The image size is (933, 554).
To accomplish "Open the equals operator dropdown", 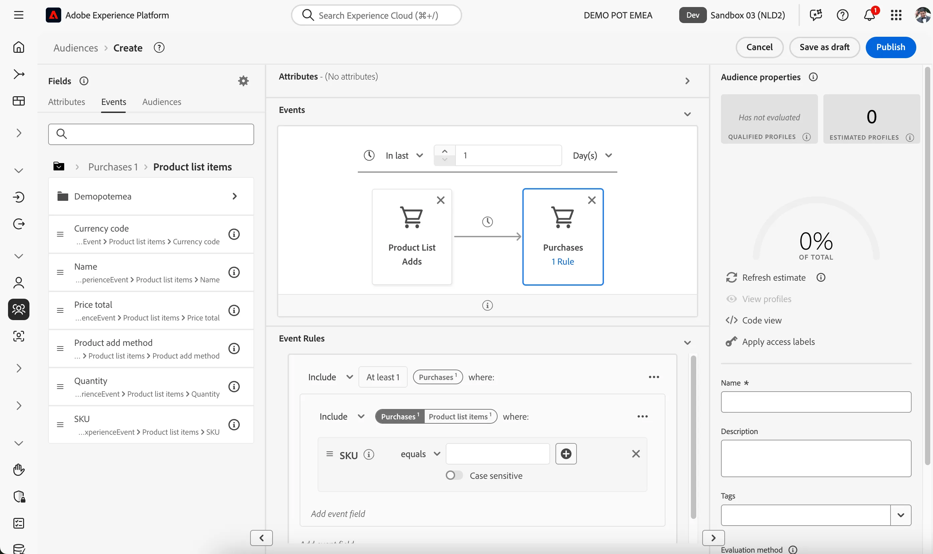I will click(x=421, y=454).
